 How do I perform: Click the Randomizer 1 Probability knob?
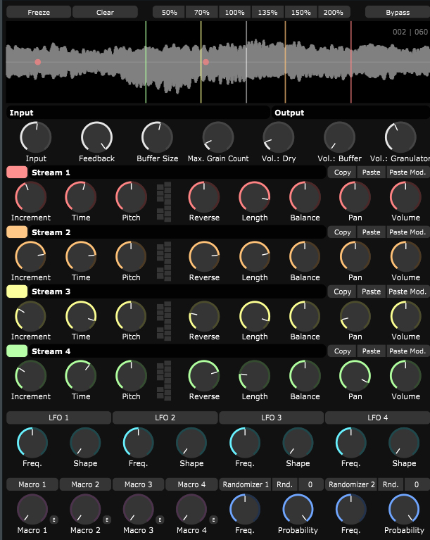click(298, 508)
